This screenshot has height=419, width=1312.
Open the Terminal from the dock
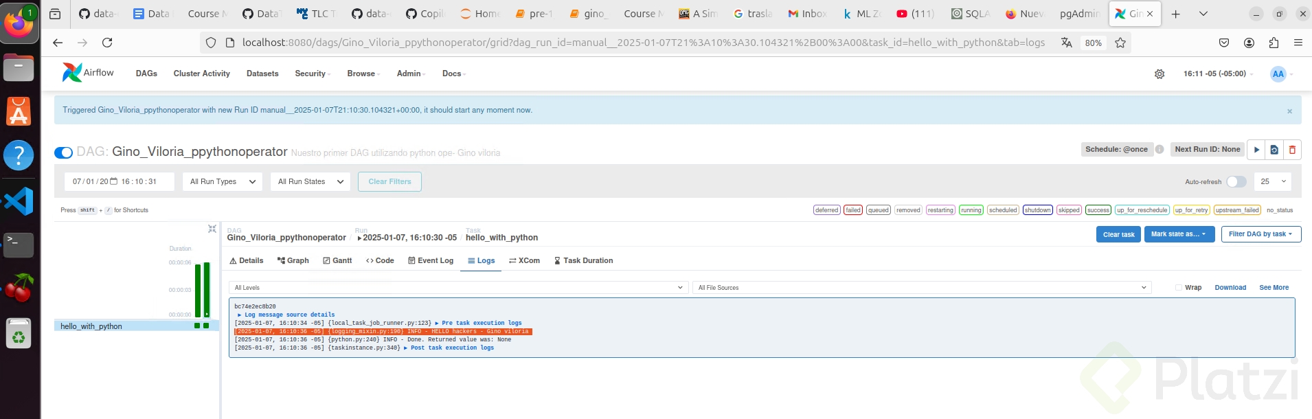click(x=19, y=245)
